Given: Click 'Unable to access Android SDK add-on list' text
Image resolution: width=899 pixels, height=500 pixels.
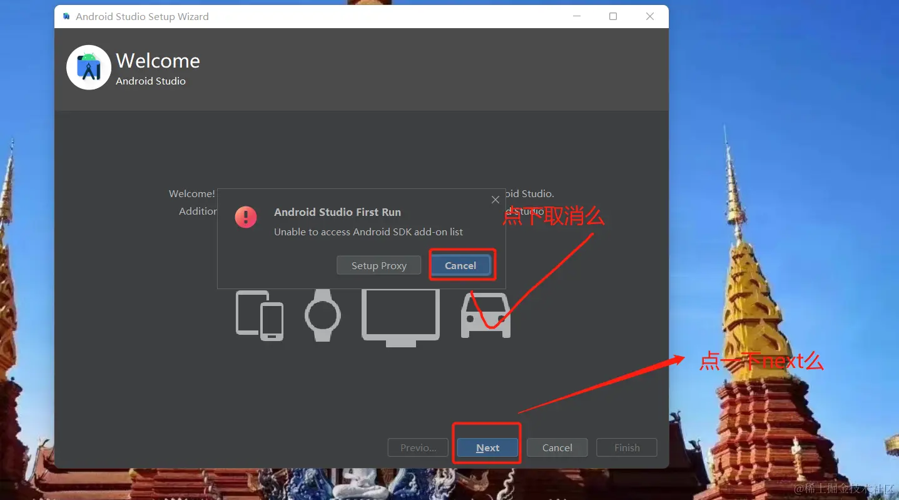Looking at the screenshot, I should coord(368,232).
